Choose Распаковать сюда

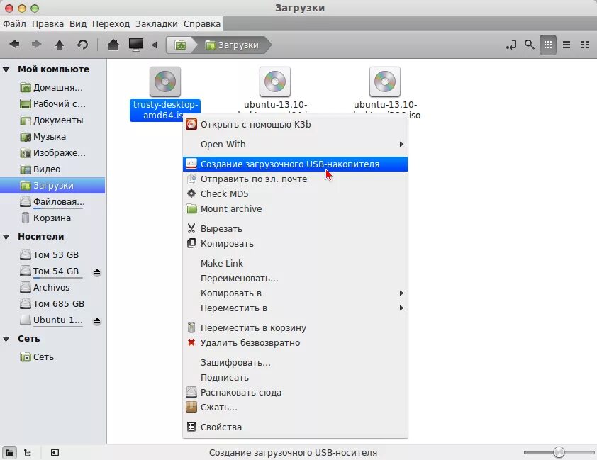point(295,392)
